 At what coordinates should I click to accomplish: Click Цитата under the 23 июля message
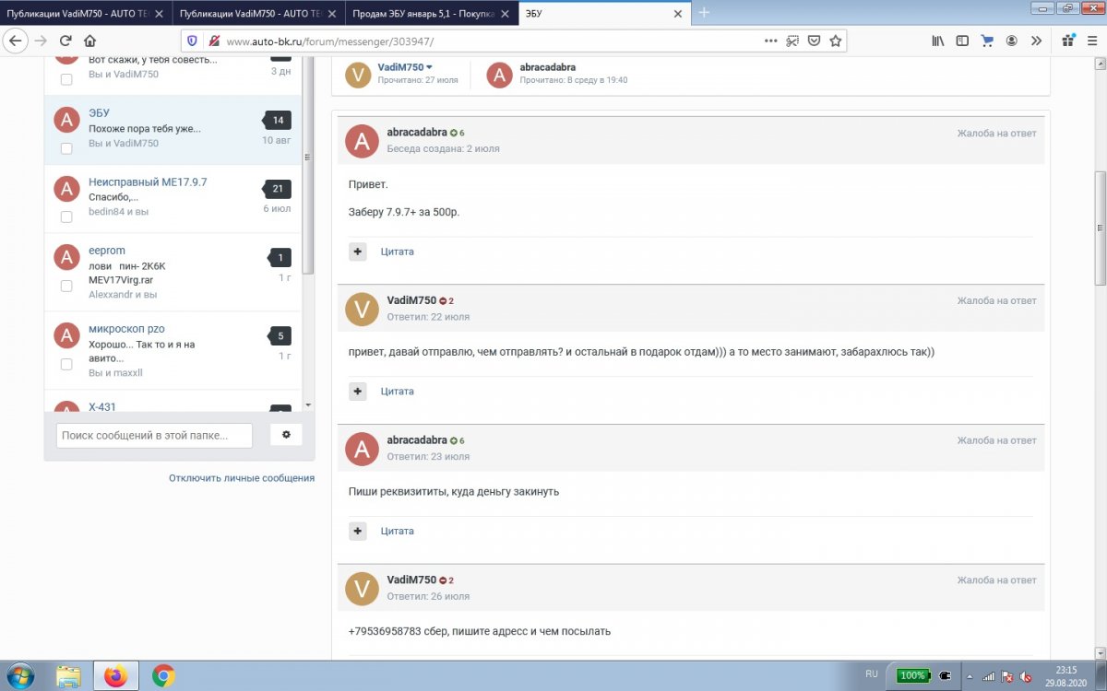tap(398, 531)
